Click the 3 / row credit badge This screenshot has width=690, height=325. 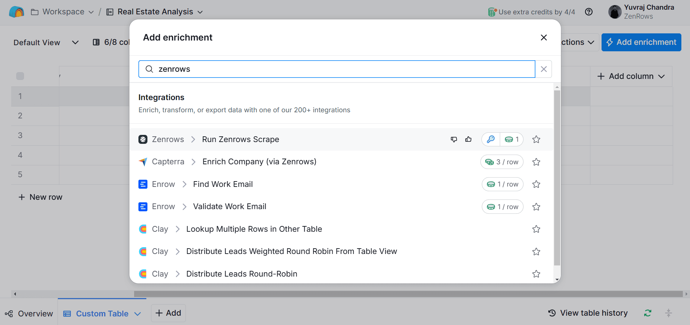(x=502, y=162)
